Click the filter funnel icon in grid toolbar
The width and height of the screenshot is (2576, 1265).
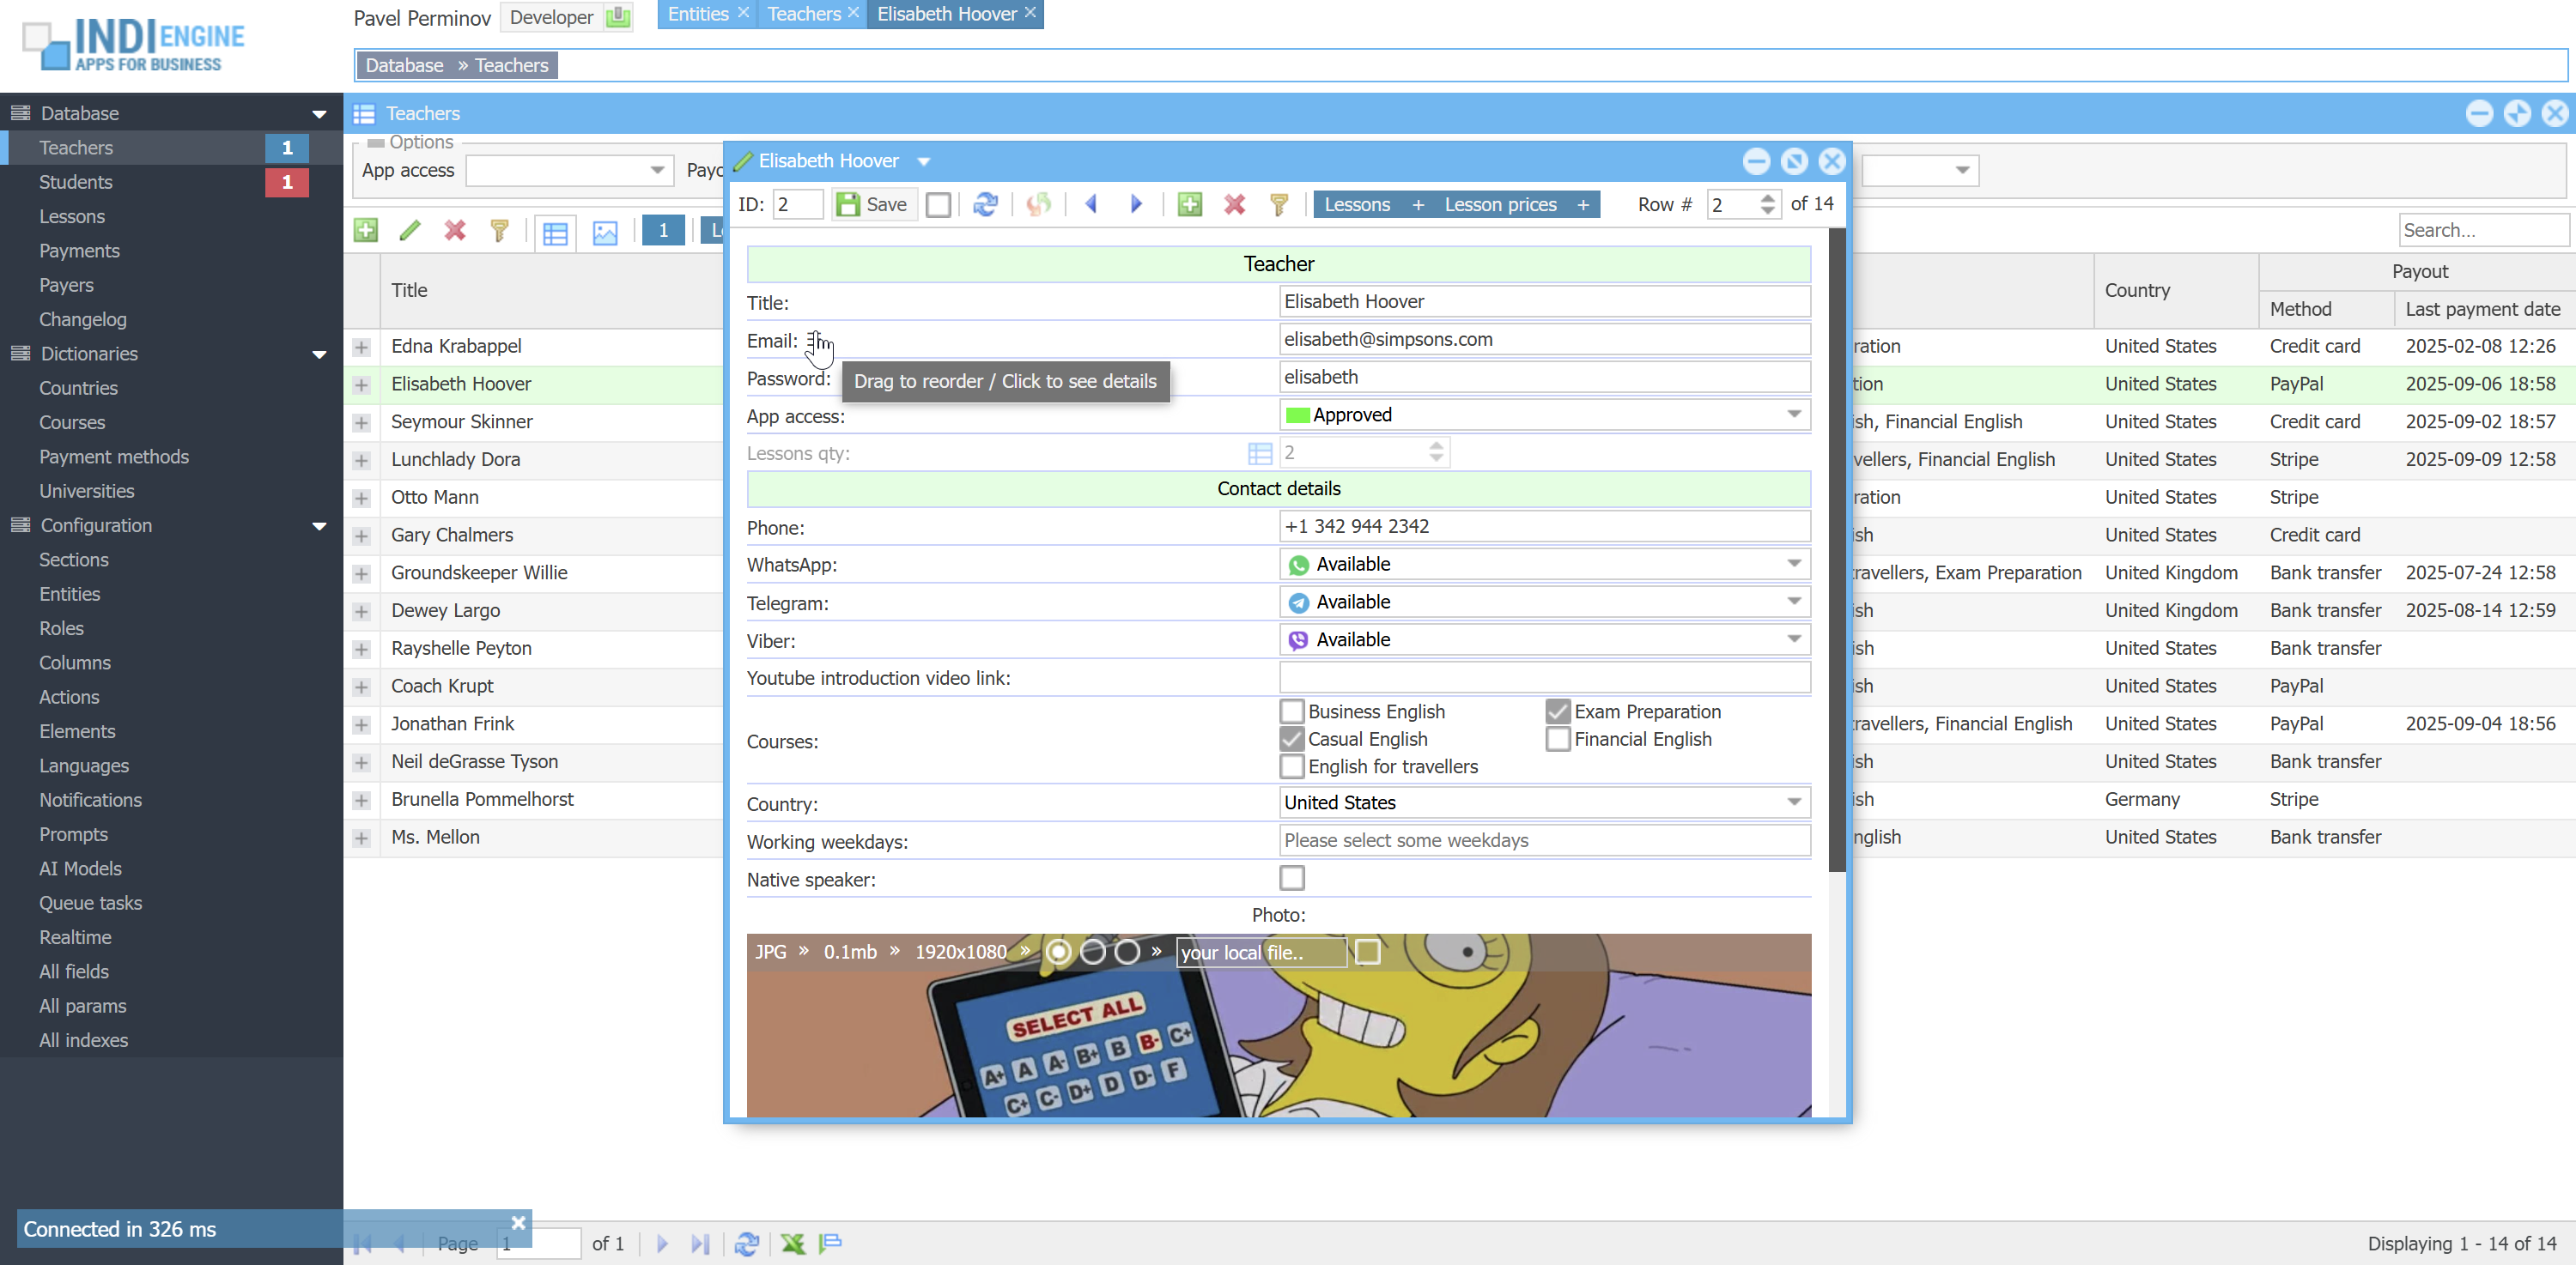tap(500, 231)
